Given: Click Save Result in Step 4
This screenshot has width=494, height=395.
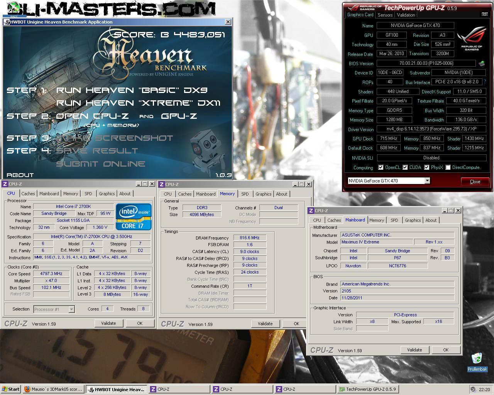Looking at the screenshot, I should (97, 151).
